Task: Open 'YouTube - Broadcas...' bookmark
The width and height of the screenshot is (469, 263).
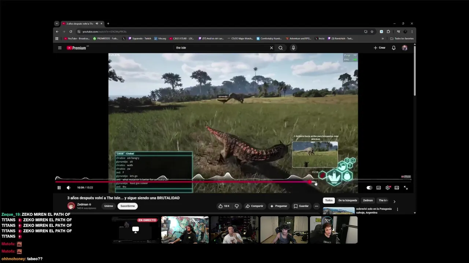Action: [77, 38]
